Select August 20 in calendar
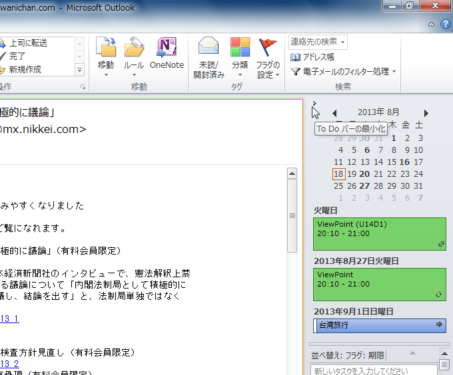The image size is (453, 375). pos(364,174)
